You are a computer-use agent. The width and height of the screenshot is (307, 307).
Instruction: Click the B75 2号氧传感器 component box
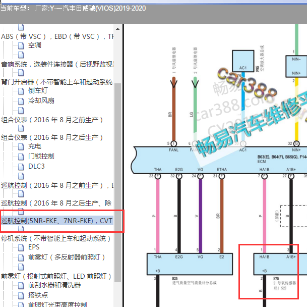click(x=280, y=264)
